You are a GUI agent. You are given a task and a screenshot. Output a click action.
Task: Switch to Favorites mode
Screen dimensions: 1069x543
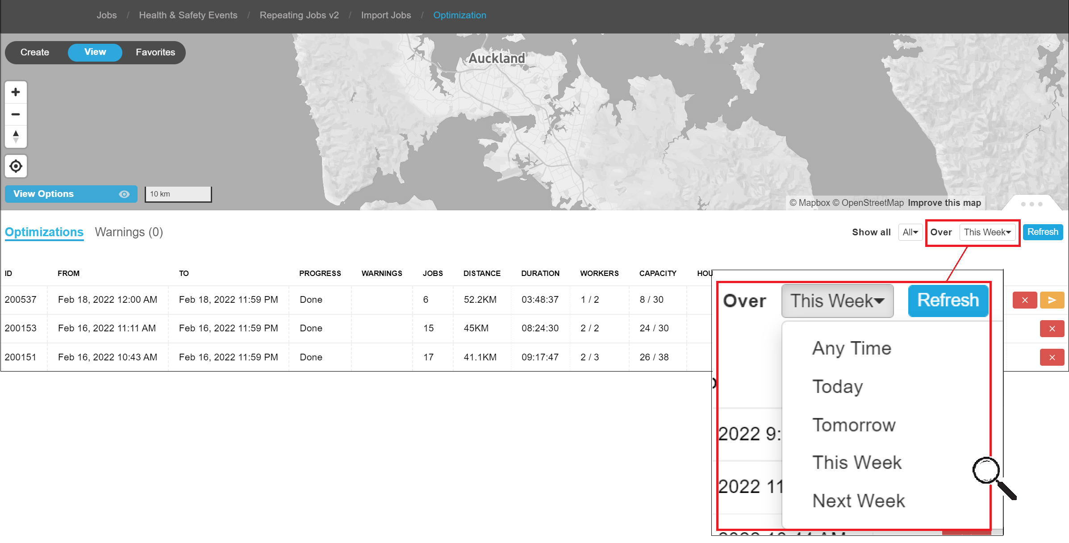tap(155, 52)
